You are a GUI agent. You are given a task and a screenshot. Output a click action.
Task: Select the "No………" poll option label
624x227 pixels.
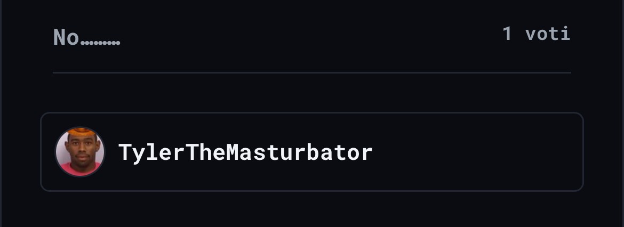pos(86,37)
